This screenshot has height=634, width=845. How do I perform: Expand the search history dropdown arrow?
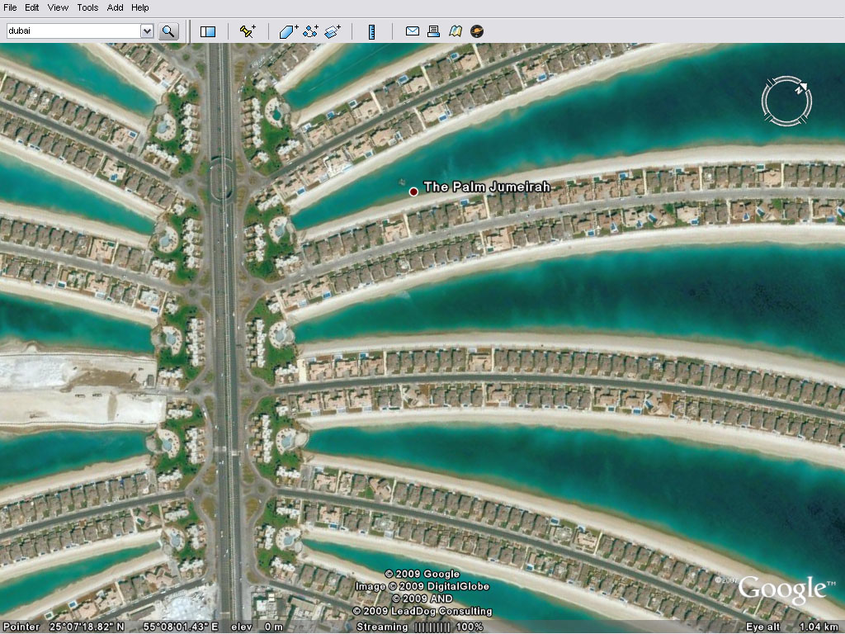(x=147, y=31)
